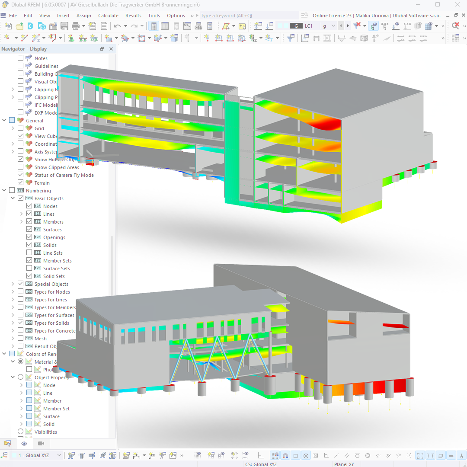Viewport: 467px width, 467px height.
Task: Create a new model file
Action: [8, 26]
